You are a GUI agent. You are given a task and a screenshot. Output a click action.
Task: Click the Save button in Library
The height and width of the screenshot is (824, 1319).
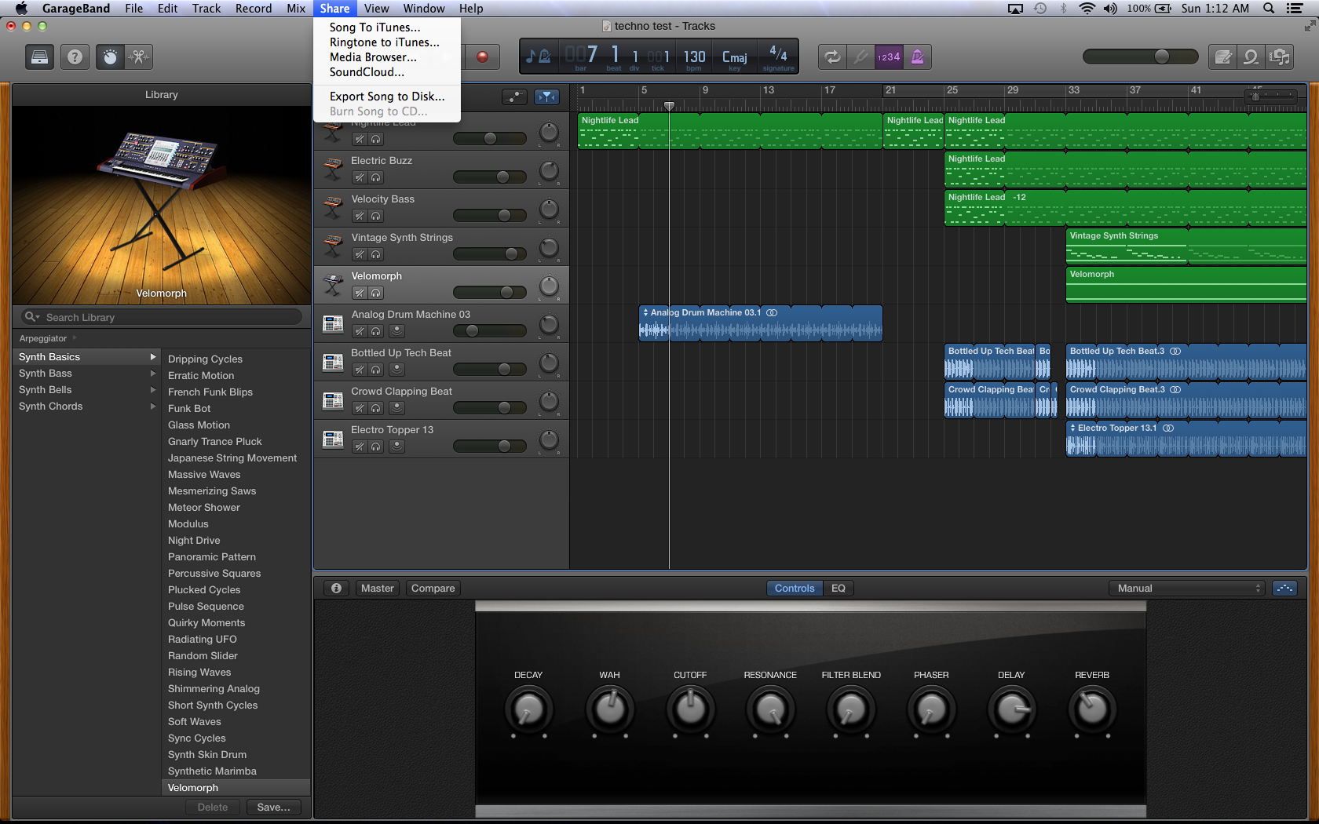[x=273, y=808]
